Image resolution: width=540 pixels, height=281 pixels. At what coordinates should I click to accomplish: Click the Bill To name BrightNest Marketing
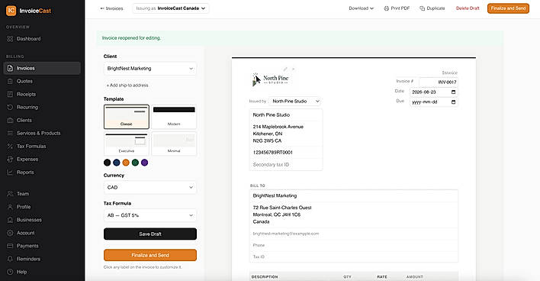(x=354, y=195)
